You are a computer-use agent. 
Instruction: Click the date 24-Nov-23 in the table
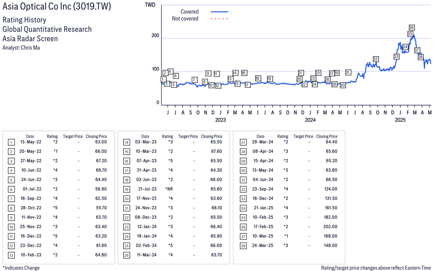tap(146, 208)
